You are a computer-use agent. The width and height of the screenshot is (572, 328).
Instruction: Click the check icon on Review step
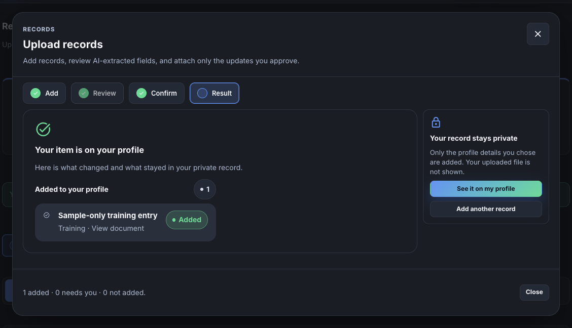pos(84,93)
